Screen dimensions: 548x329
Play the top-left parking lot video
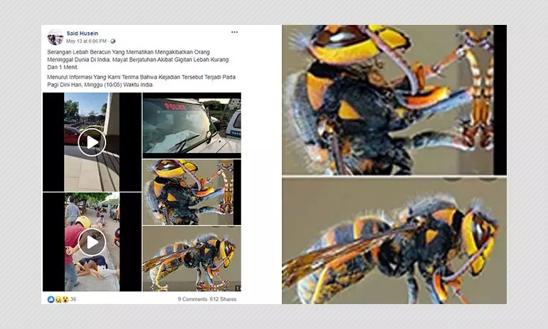pos(92,142)
